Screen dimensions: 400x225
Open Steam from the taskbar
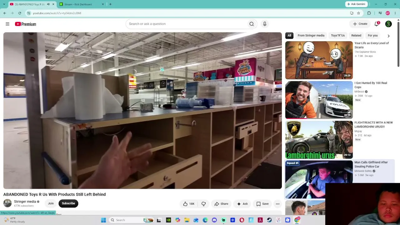tap(269, 220)
